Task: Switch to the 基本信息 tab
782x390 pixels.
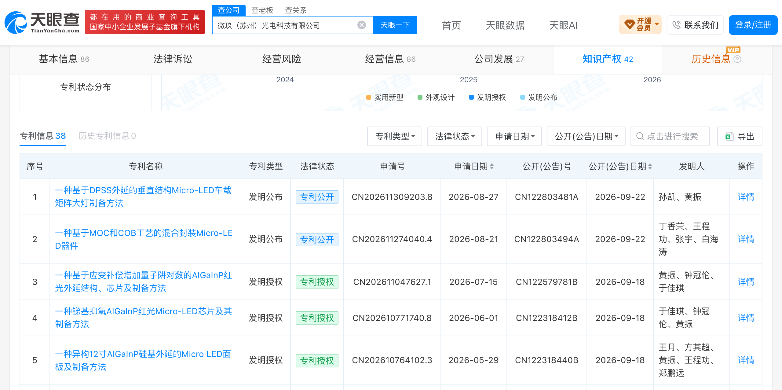Action: click(x=64, y=59)
